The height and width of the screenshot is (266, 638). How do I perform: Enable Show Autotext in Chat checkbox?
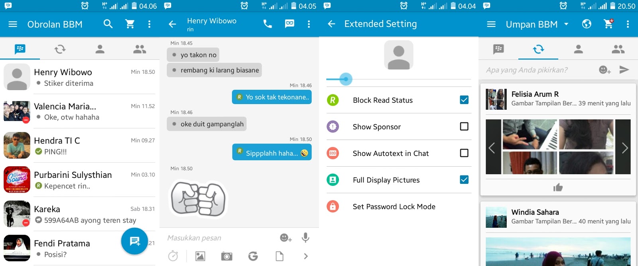464,153
